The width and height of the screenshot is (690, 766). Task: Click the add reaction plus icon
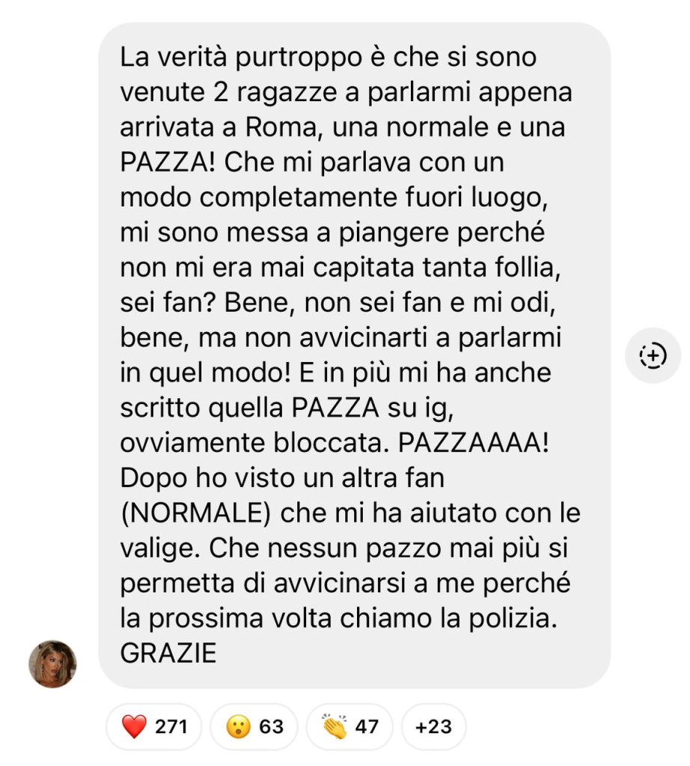653,355
